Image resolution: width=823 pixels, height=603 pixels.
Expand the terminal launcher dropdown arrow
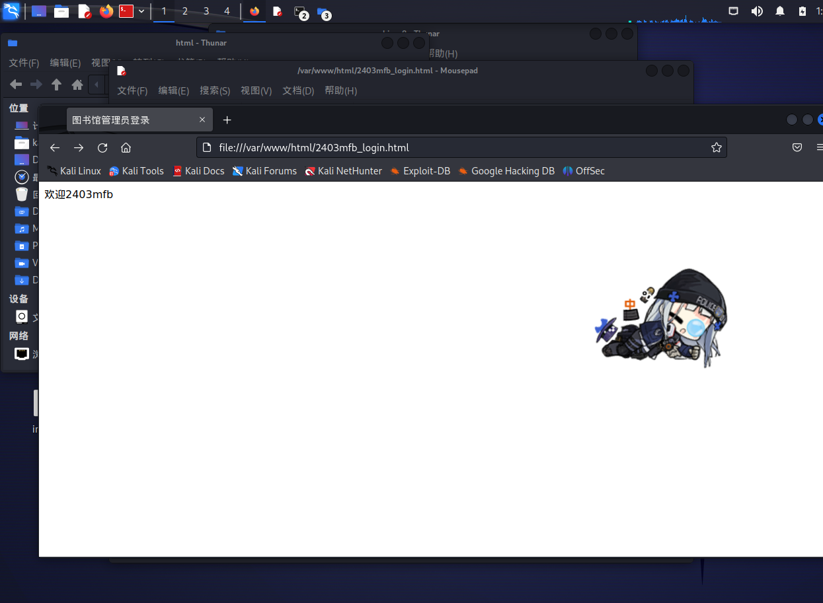tap(141, 11)
